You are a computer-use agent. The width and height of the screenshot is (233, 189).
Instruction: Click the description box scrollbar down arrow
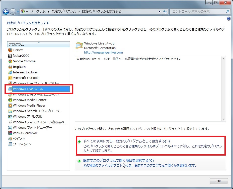click(x=223, y=119)
